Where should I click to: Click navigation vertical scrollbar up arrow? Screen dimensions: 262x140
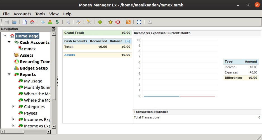click(54, 34)
